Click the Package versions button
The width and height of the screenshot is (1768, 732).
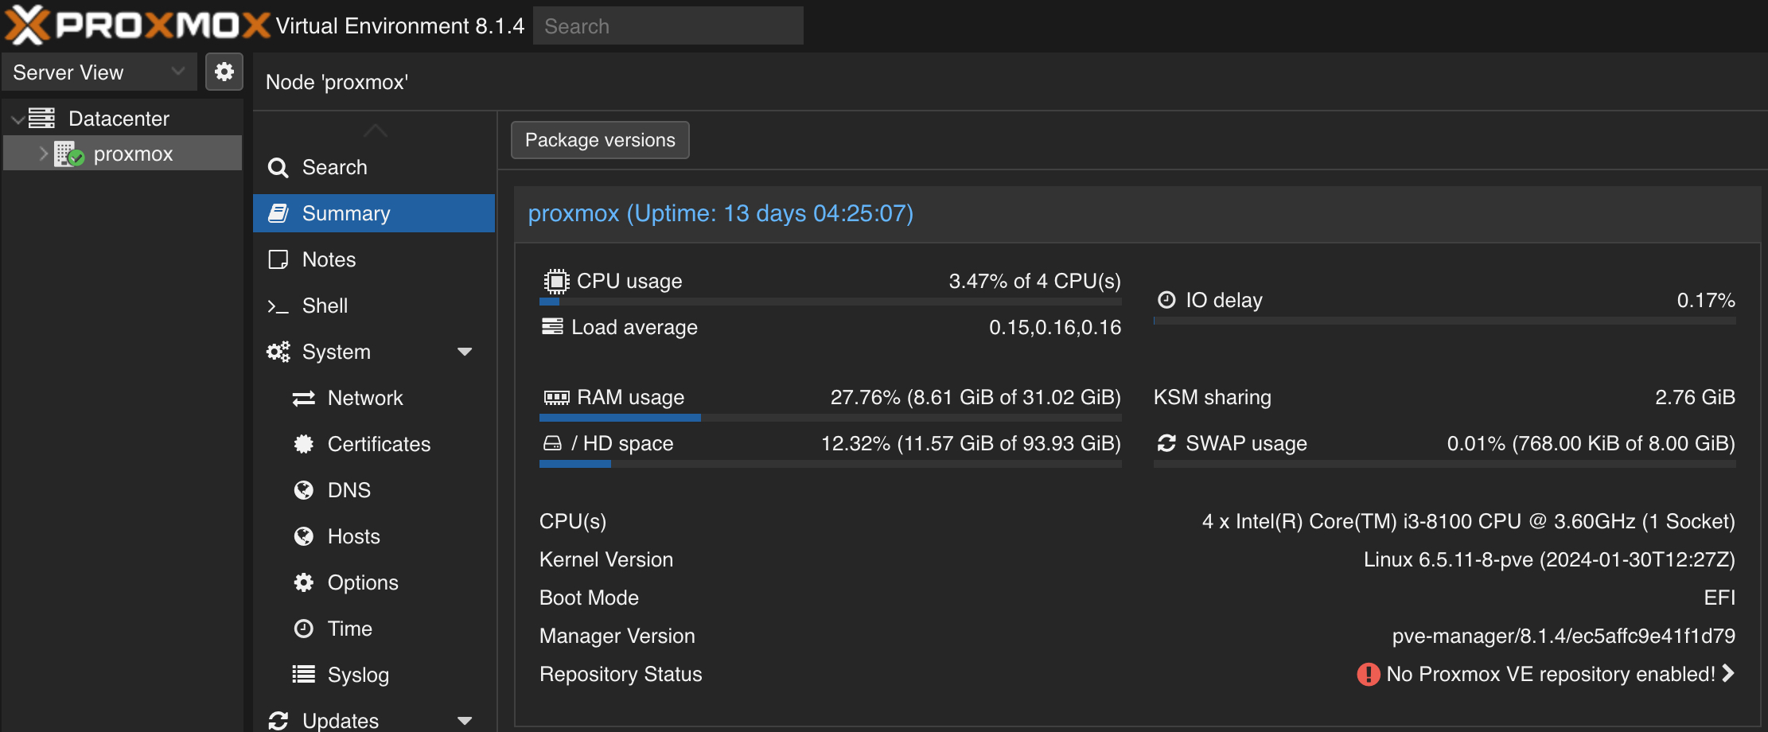click(x=600, y=140)
